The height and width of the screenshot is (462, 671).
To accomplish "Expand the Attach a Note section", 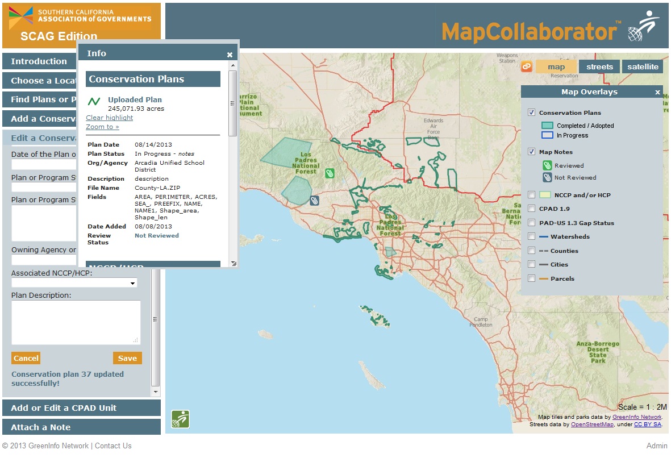I will pos(81,427).
